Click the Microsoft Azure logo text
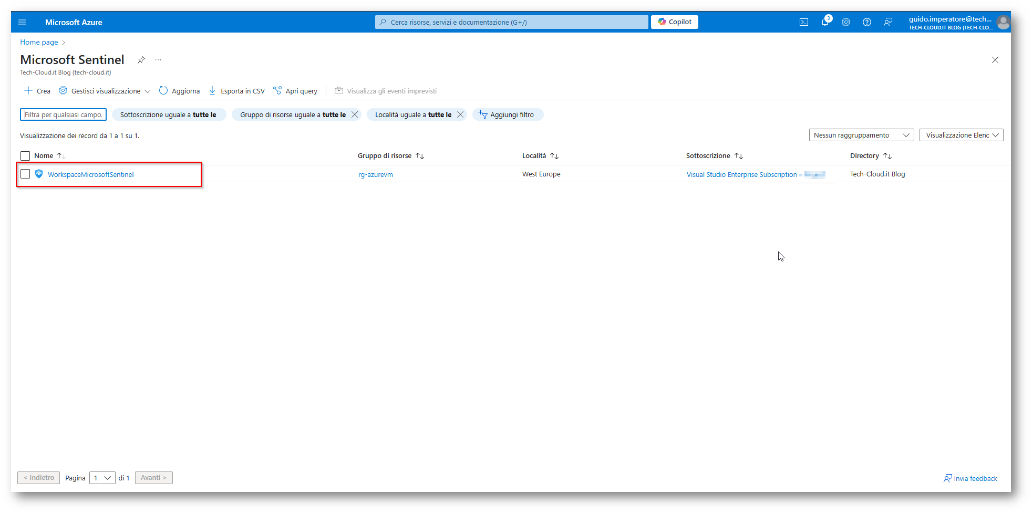Image resolution: width=1033 pixels, height=514 pixels. coord(74,22)
